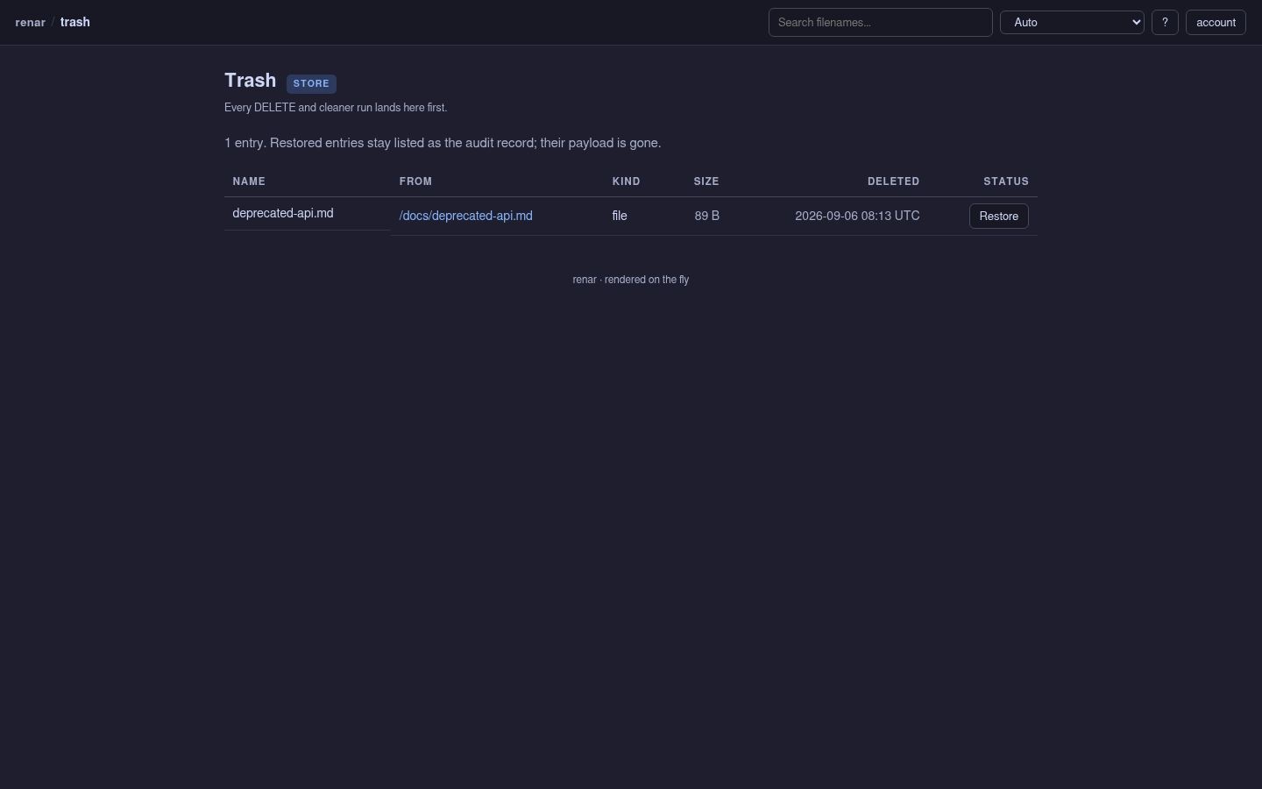Viewport: 1262px width, 789px height.
Task: Open the account page
Action: (x=1216, y=23)
